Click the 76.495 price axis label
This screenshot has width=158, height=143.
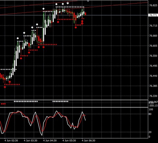click(x=153, y=66)
